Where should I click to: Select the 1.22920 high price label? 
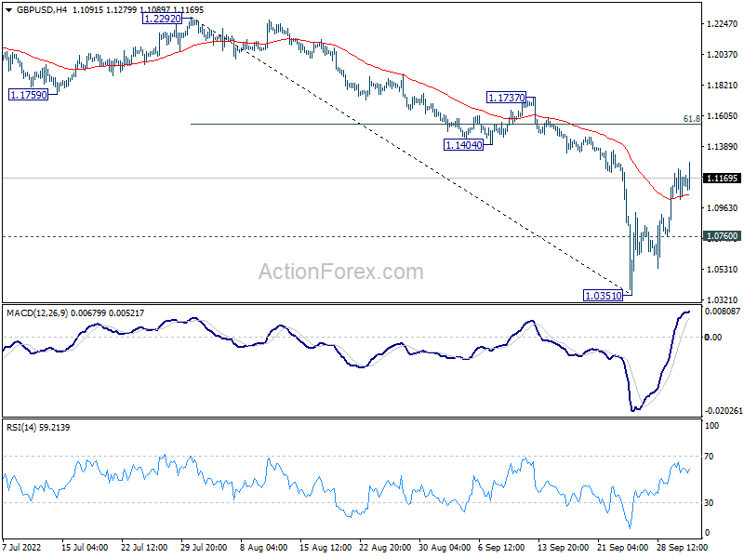[x=162, y=19]
